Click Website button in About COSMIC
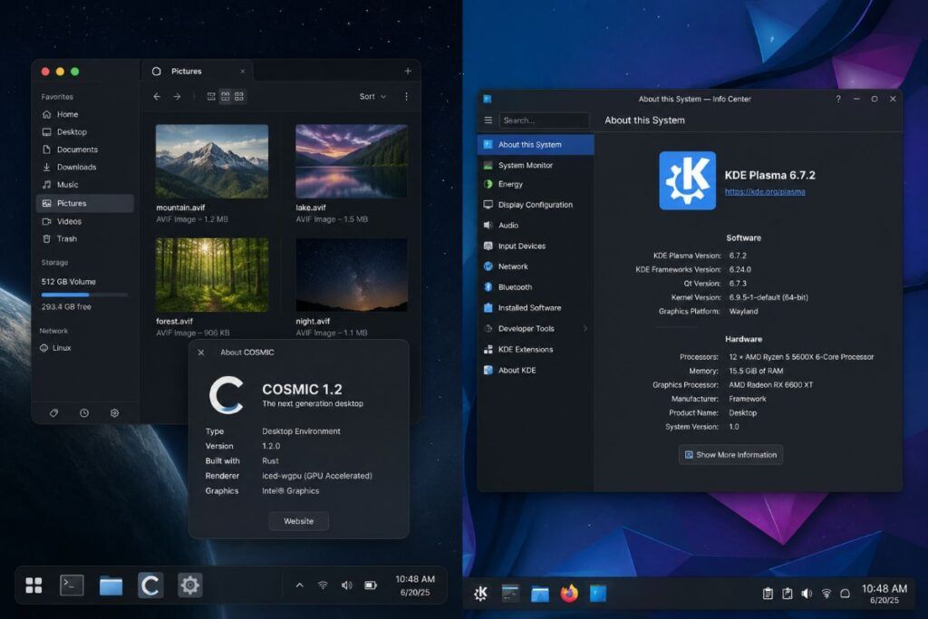Image resolution: width=928 pixels, height=619 pixels. (x=299, y=521)
